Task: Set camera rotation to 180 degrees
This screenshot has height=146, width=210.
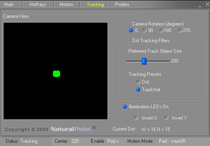Action: 161,30
